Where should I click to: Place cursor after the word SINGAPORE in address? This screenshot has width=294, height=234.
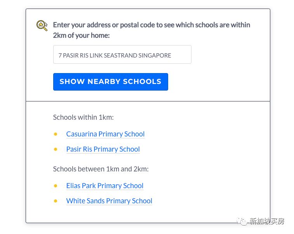click(x=172, y=55)
